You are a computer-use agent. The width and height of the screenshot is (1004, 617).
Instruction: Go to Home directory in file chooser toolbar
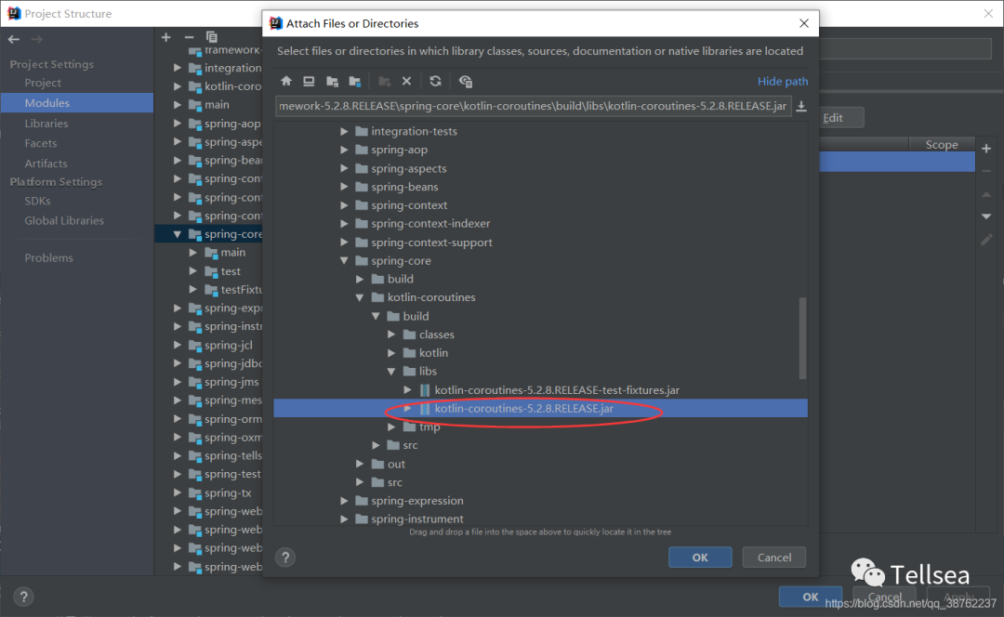pos(286,81)
